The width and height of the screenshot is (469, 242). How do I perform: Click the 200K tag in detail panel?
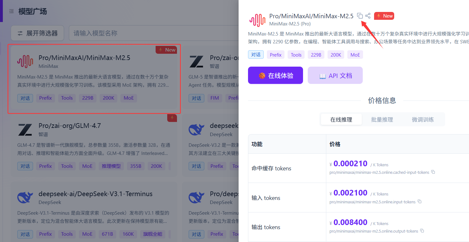click(x=336, y=55)
